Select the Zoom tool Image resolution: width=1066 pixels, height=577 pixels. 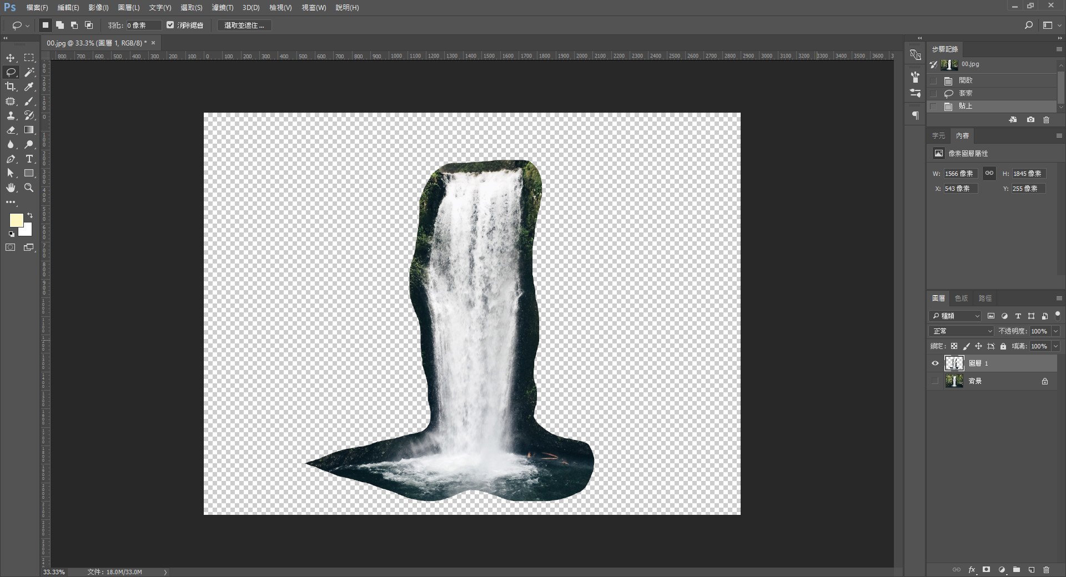[29, 188]
